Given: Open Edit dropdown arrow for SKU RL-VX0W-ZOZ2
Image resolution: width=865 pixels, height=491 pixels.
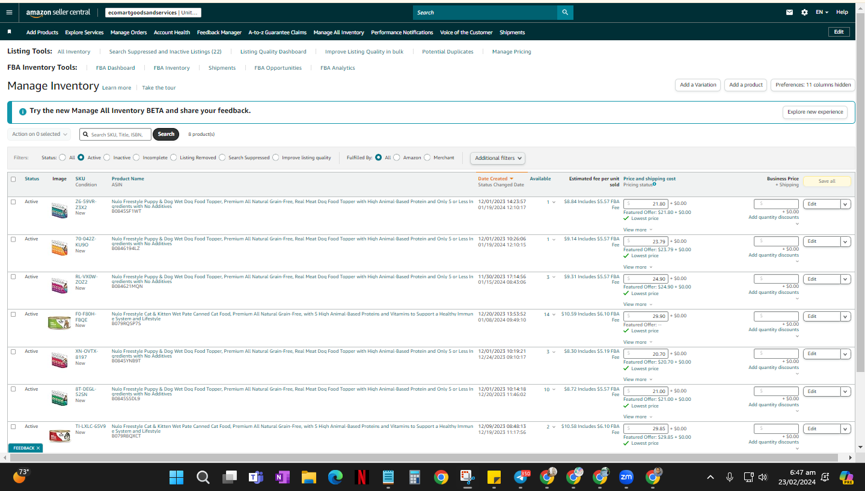Looking at the screenshot, I should tap(846, 279).
